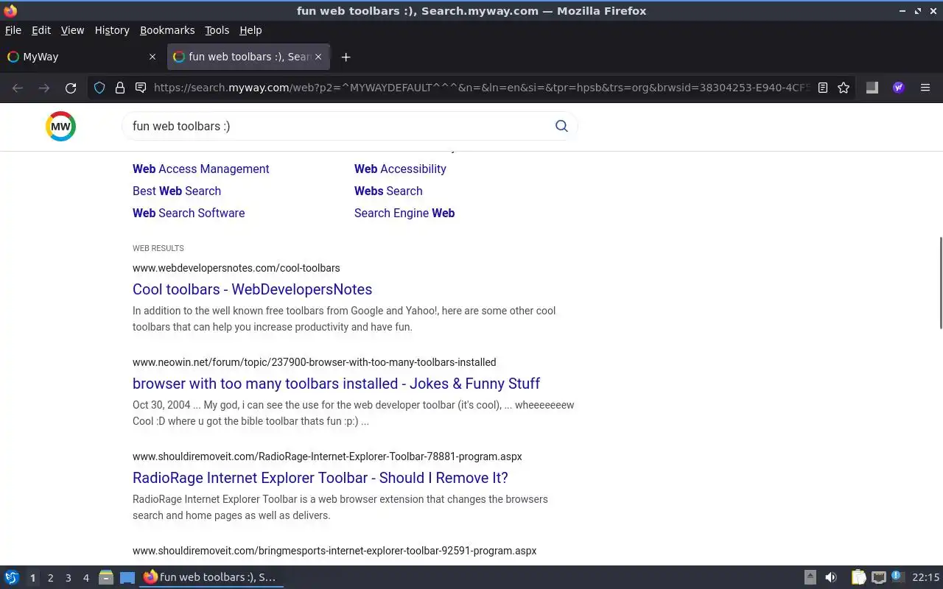Viewport: 943px width, 589px height.
Task: Open the Help menu
Action: [250, 30]
